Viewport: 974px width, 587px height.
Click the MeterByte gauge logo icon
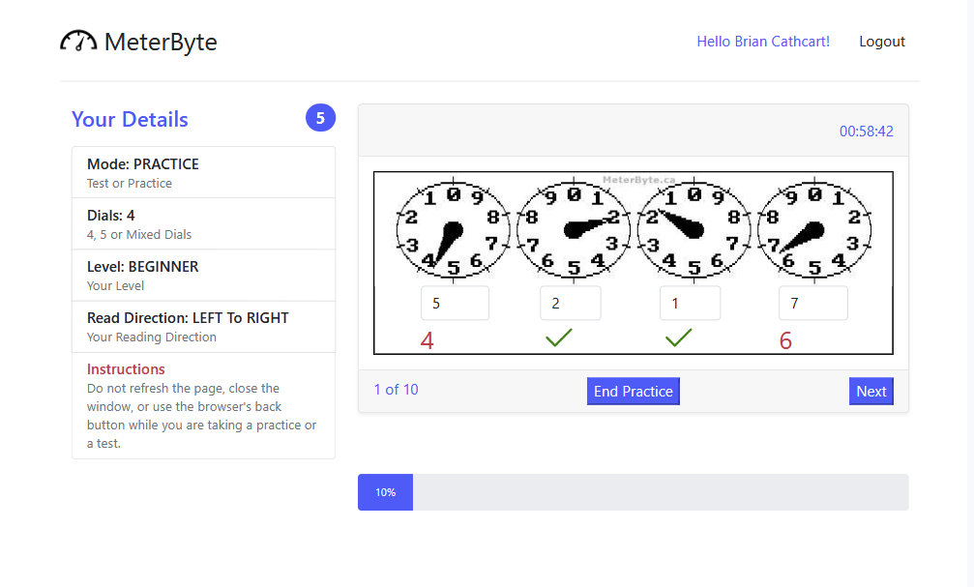click(x=78, y=41)
